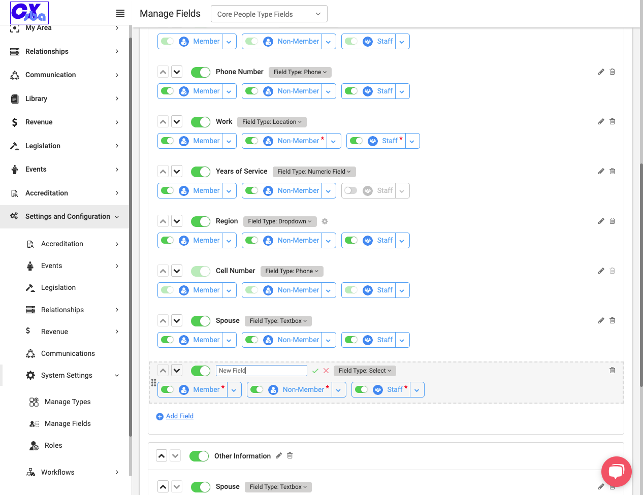Move Phone Number field up

pyautogui.click(x=163, y=72)
